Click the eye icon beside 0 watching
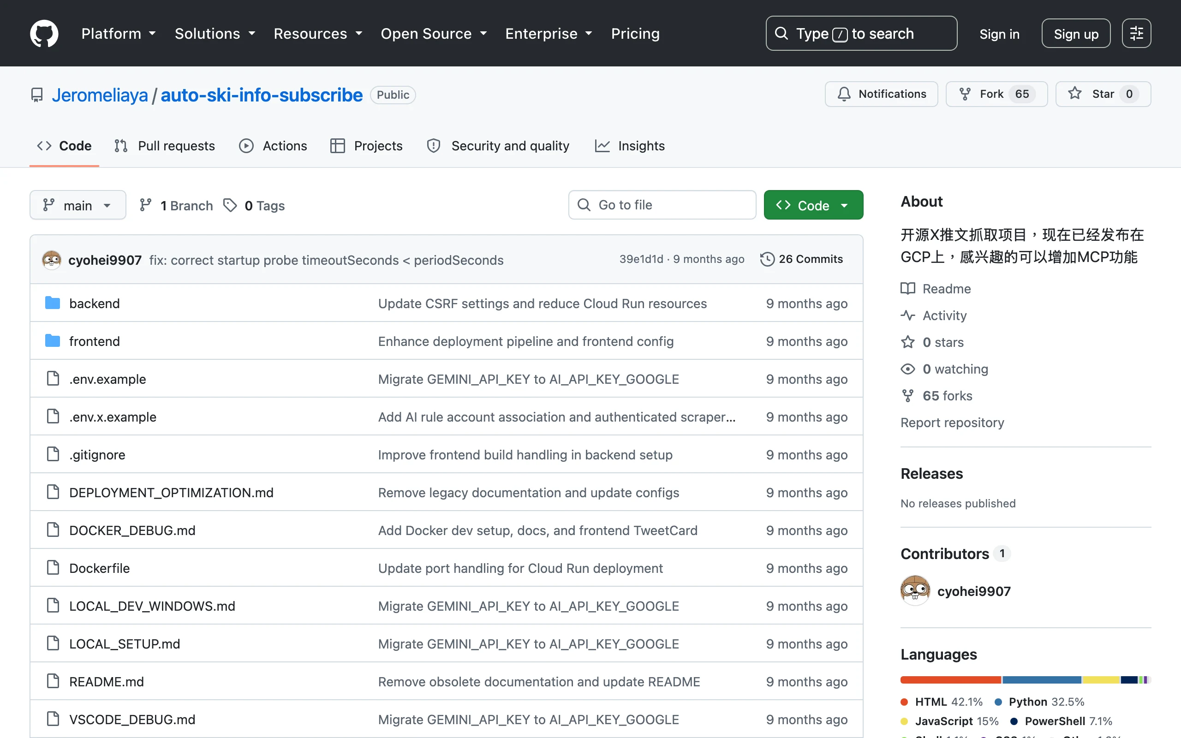 click(x=908, y=369)
